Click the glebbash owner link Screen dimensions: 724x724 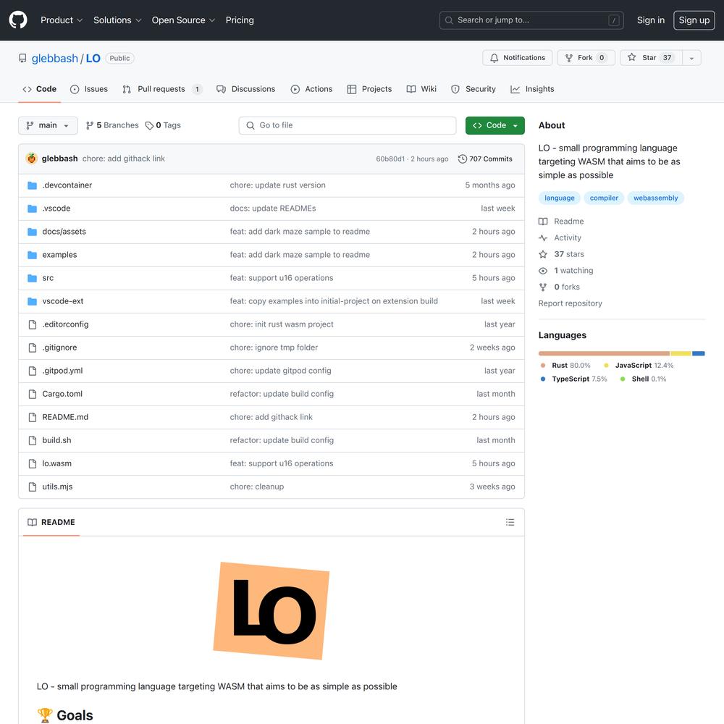click(x=55, y=58)
